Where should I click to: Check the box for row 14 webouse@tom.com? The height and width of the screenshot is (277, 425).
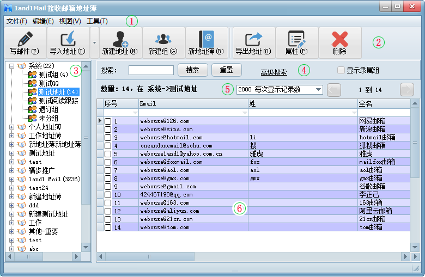click(108, 227)
